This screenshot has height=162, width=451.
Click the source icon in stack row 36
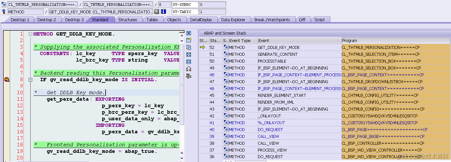click(226, 157)
